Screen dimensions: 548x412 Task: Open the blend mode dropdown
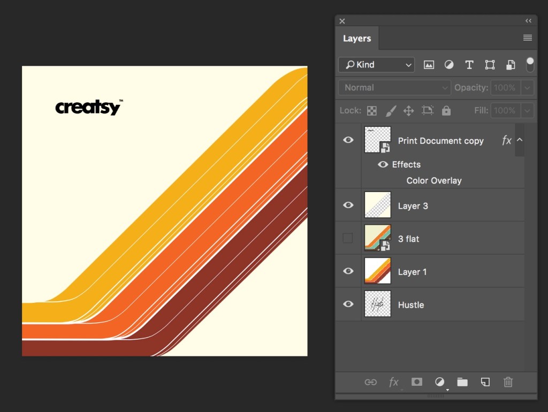[x=394, y=87]
